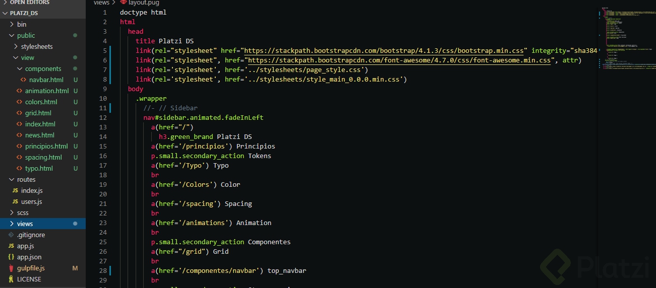Viewport: 656px width, 288px height.
Task: Select the views folder
Action: 25,224
